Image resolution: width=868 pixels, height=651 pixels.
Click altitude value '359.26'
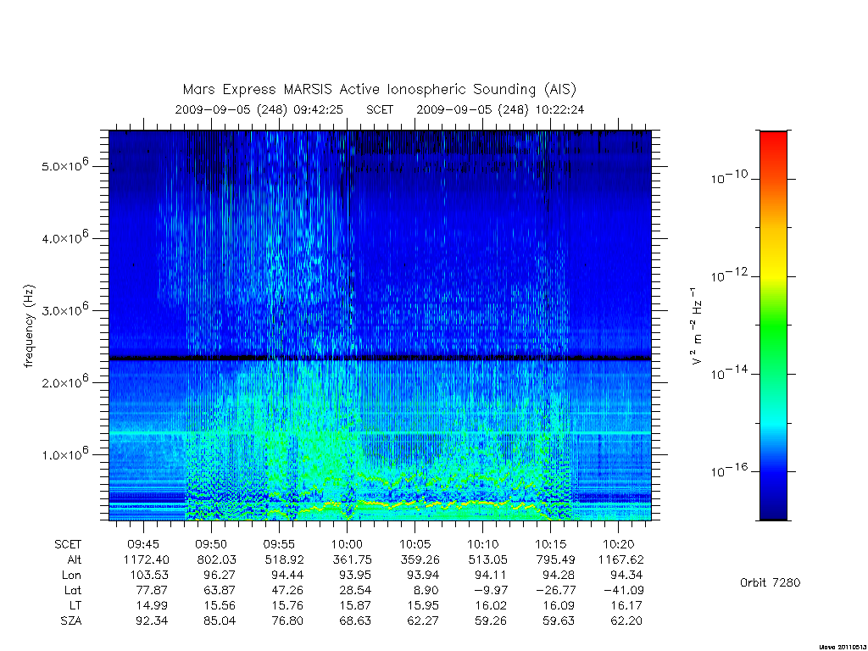tap(420, 559)
